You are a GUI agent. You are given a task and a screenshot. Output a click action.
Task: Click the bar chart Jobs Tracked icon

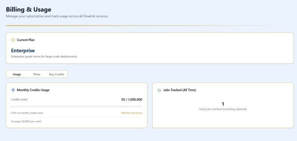[160, 90]
